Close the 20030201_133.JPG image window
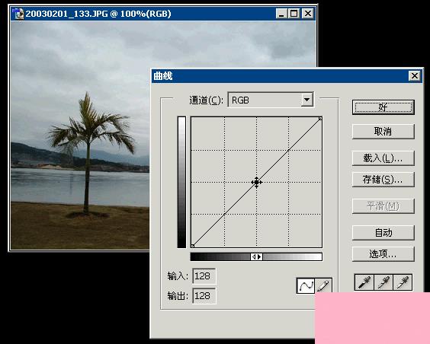 click(308, 14)
